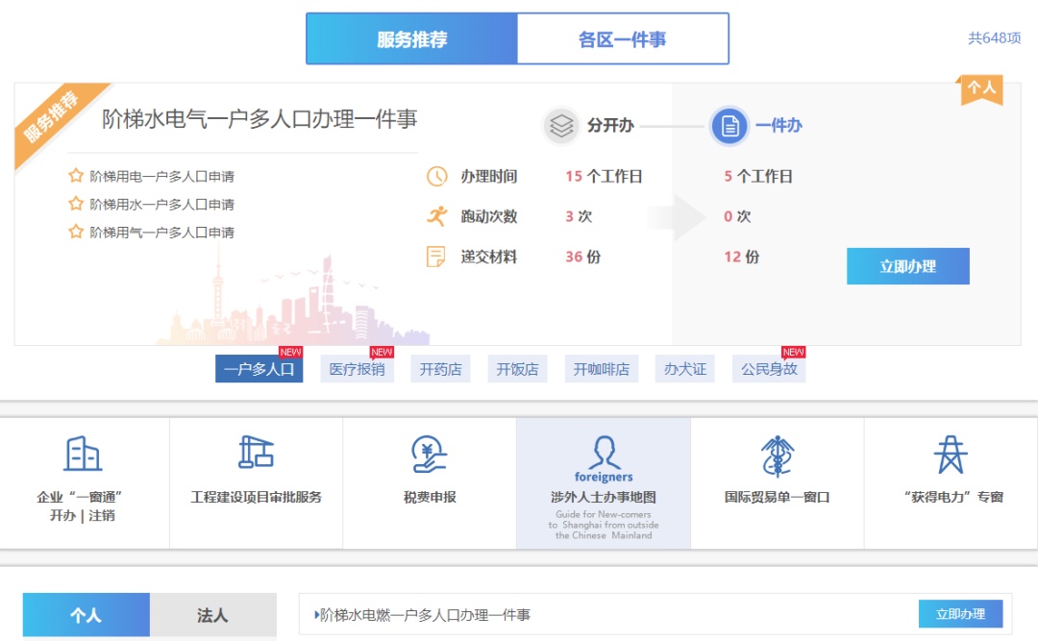Switch to the 各区一件事 tab

[622, 39]
